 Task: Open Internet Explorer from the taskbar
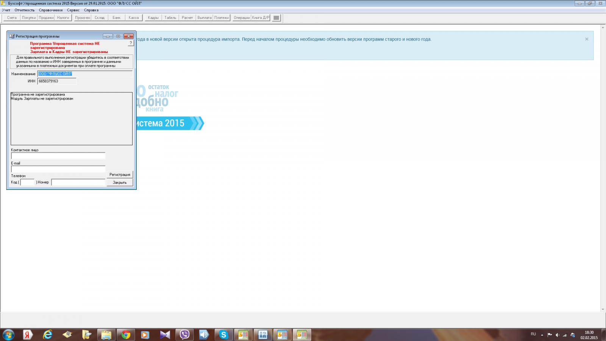click(48, 335)
